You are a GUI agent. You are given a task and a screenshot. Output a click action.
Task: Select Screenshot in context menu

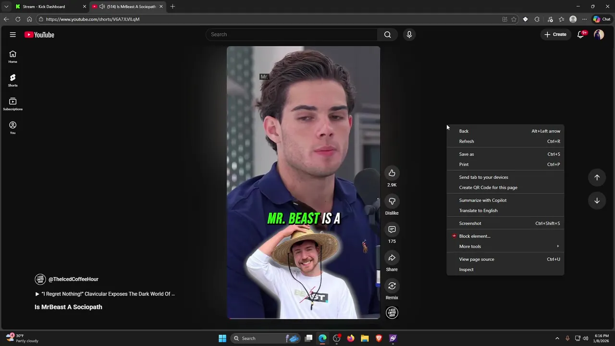coord(505,223)
